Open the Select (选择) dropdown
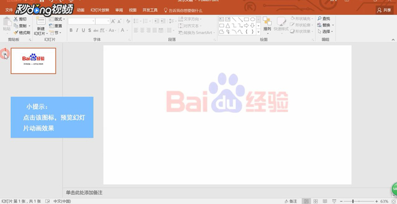The height and width of the screenshot is (204, 397). [x=326, y=32]
